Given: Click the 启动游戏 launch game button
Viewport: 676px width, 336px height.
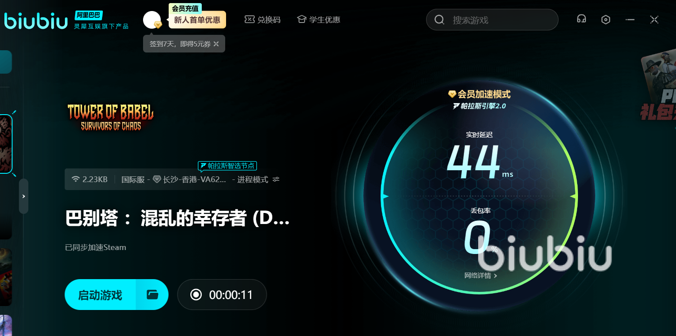Looking at the screenshot, I should 100,295.
